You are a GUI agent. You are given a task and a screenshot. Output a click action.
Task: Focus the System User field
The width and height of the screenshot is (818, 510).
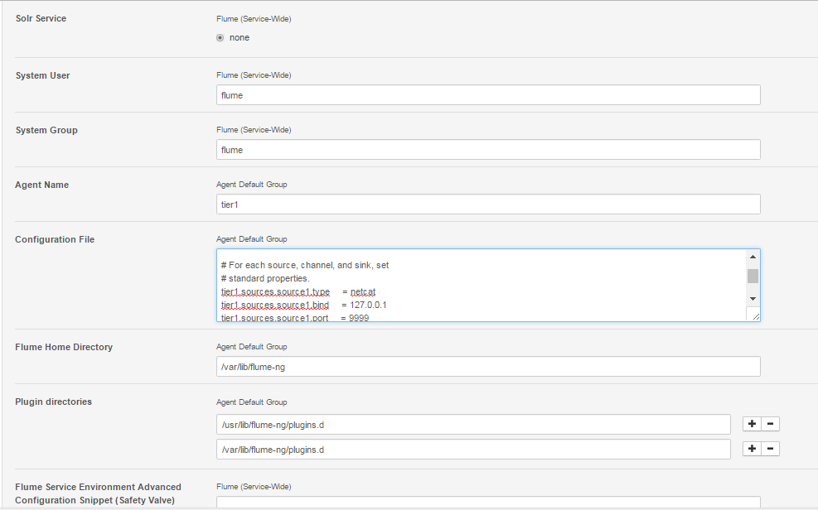click(x=487, y=95)
